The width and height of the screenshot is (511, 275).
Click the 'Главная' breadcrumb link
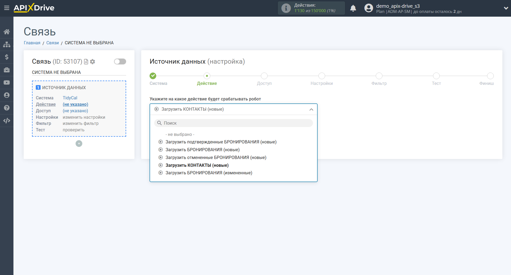coord(32,43)
